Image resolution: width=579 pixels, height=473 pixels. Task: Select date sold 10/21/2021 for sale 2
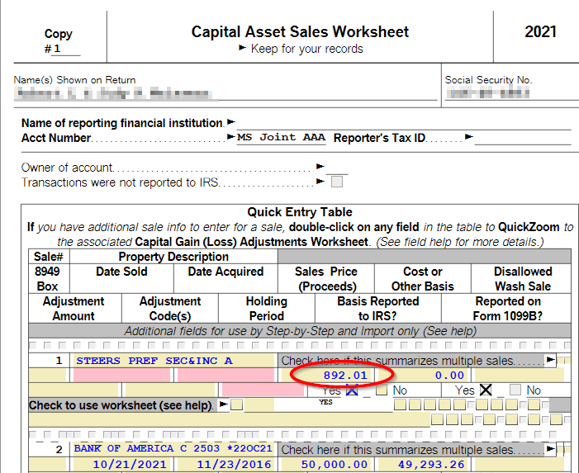pos(122,464)
